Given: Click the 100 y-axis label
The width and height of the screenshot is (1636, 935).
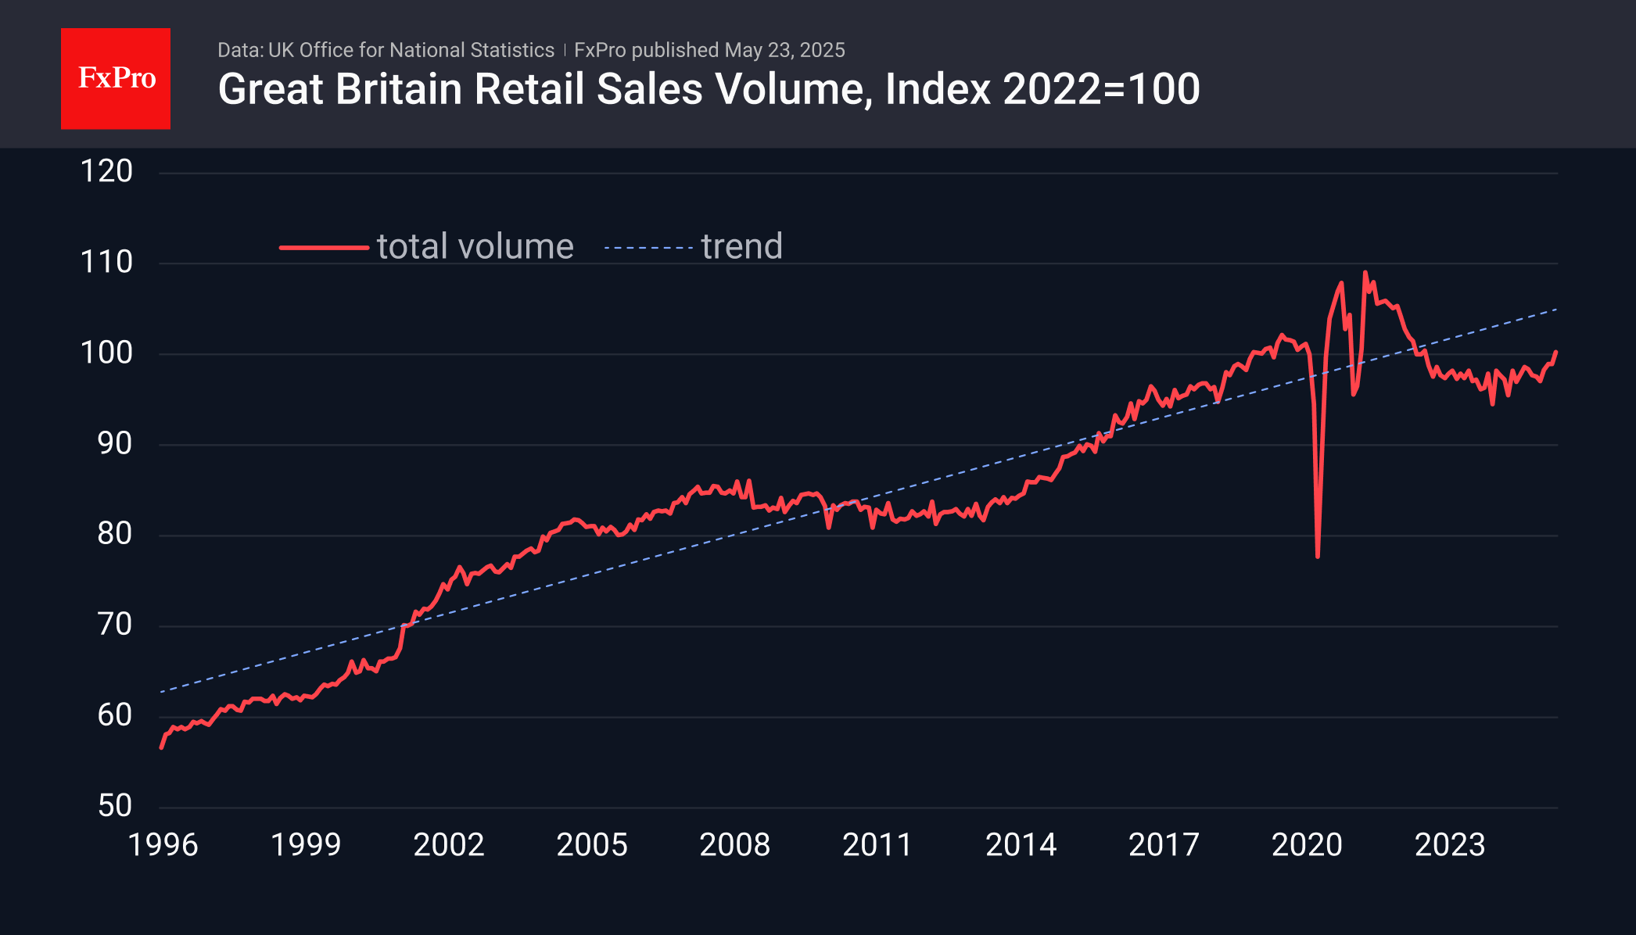Looking at the screenshot, I should click(x=106, y=353).
